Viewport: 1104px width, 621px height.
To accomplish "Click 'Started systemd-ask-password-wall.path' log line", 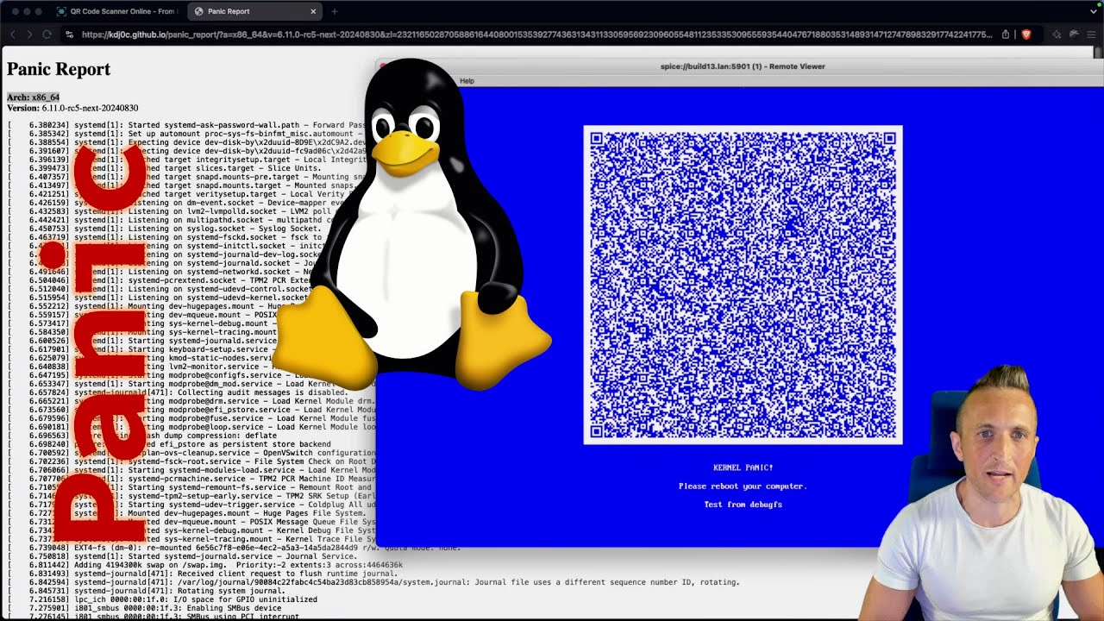I will point(185,125).
